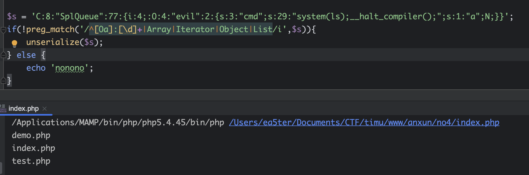Select the index.php run tab

pyautogui.click(x=24, y=108)
